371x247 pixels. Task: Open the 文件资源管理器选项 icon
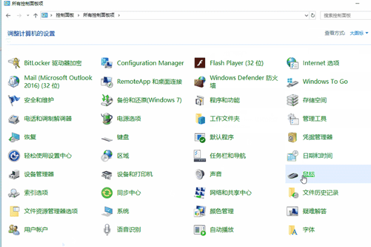(x=14, y=211)
